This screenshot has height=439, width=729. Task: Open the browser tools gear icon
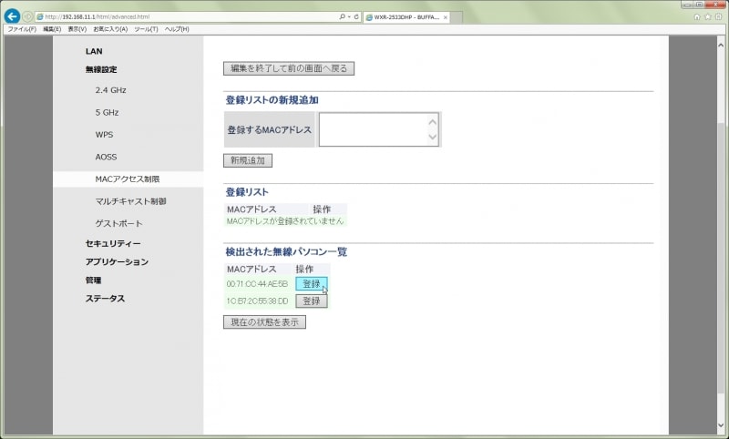click(x=719, y=16)
